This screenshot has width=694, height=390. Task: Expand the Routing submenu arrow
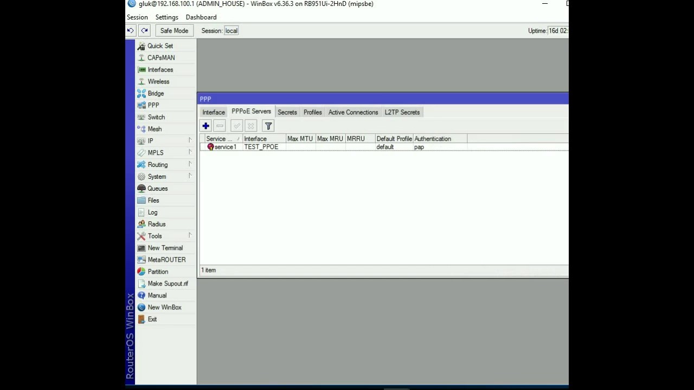click(x=190, y=164)
